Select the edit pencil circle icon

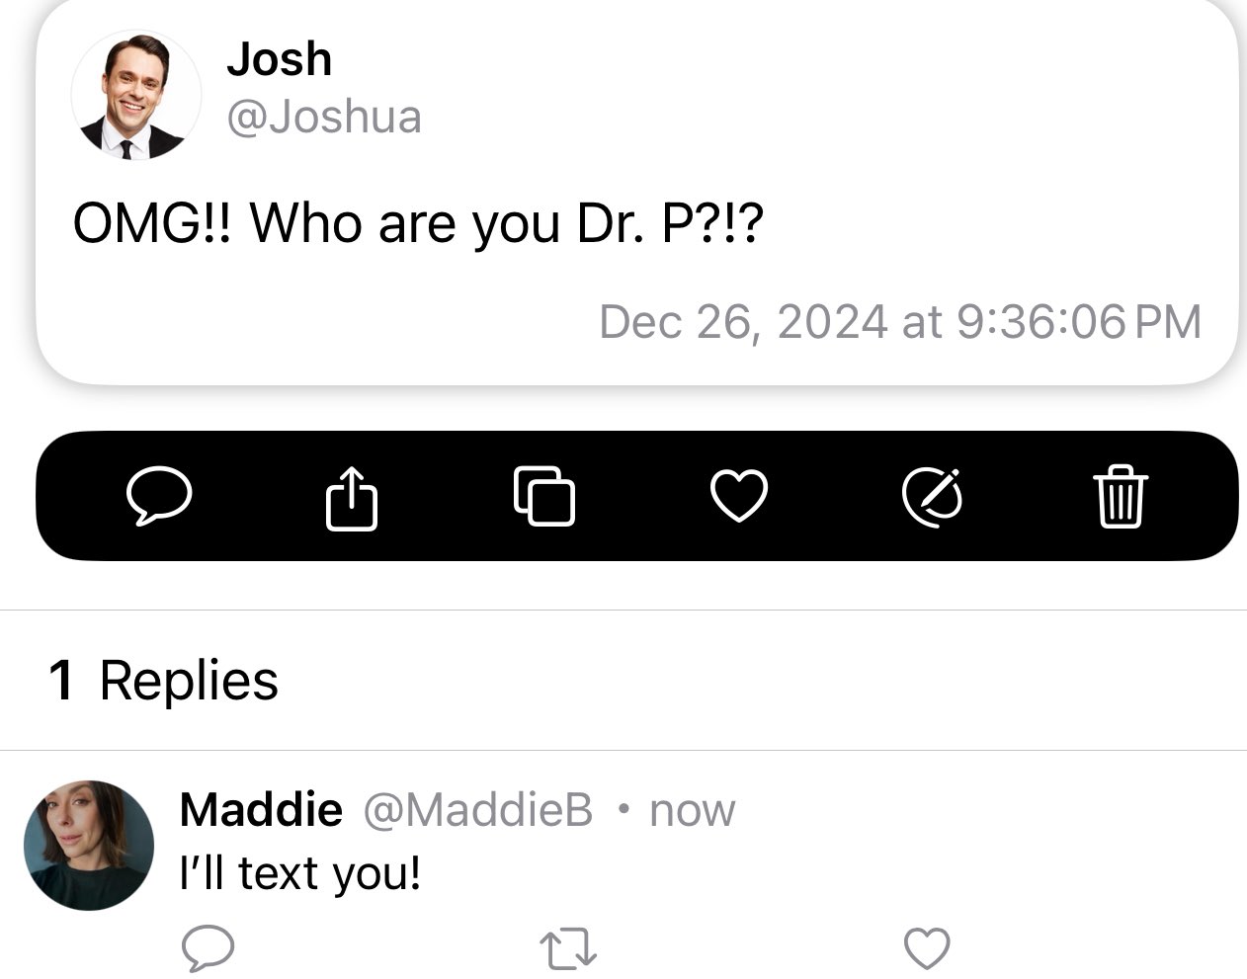point(933,497)
